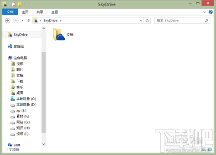Screen dimensions: 216x155
Task: Open Help with the question mark icon
Action: 210,12
